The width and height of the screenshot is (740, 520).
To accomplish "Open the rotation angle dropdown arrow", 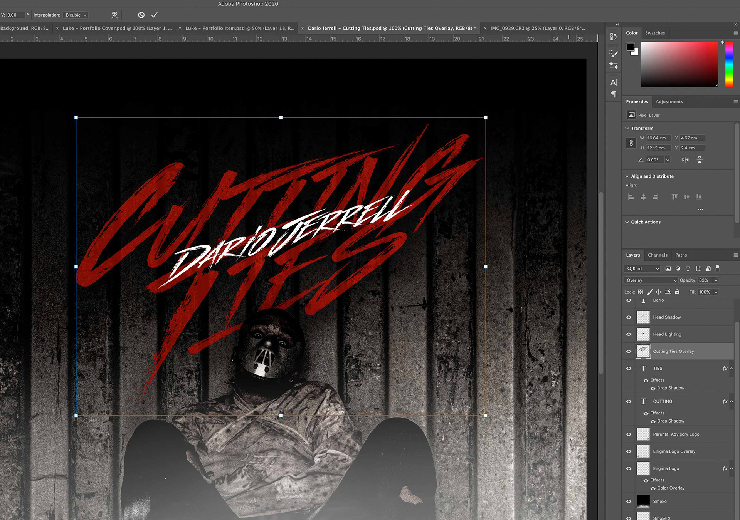I will point(668,160).
